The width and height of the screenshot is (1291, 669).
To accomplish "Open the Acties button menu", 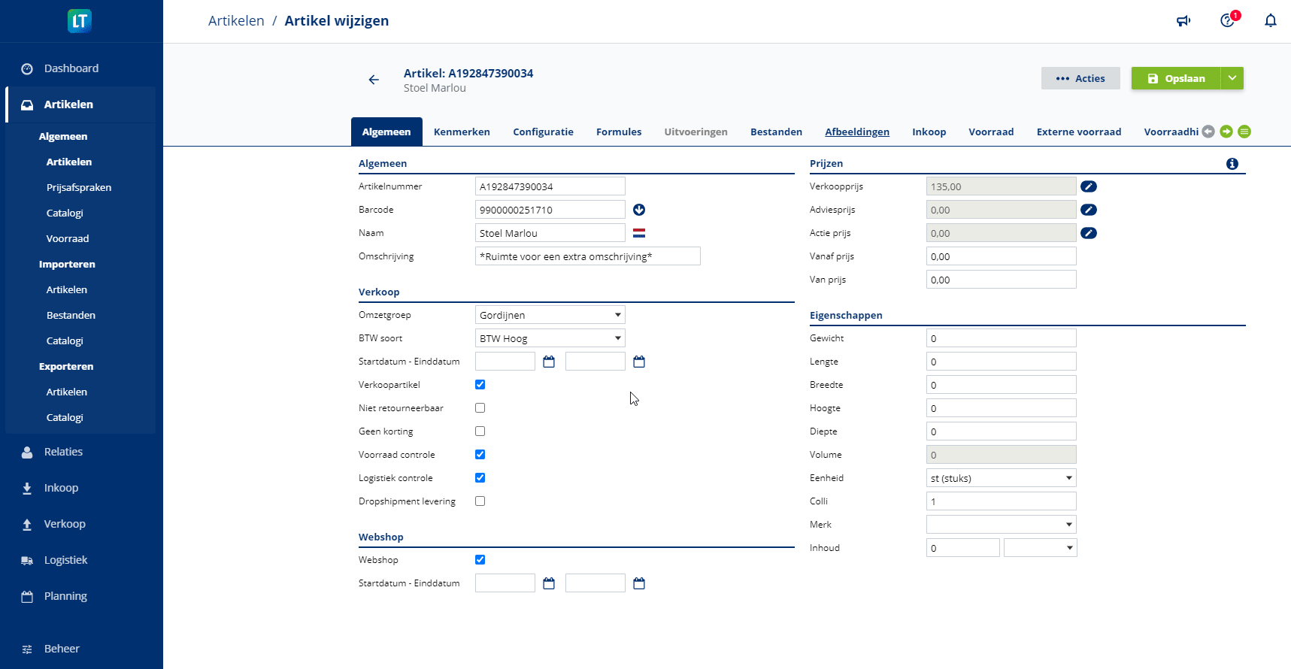I will (1080, 78).
